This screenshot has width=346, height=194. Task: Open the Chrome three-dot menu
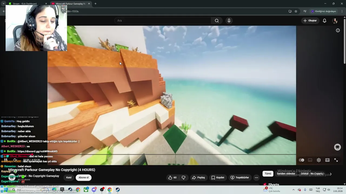pyautogui.click(x=342, y=11)
